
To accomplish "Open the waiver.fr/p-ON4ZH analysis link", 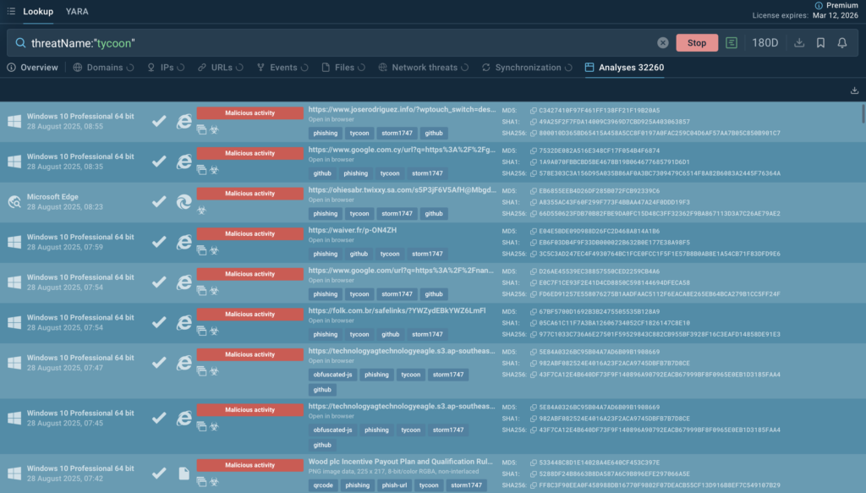I will pyautogui.click(x=353, y=230).
